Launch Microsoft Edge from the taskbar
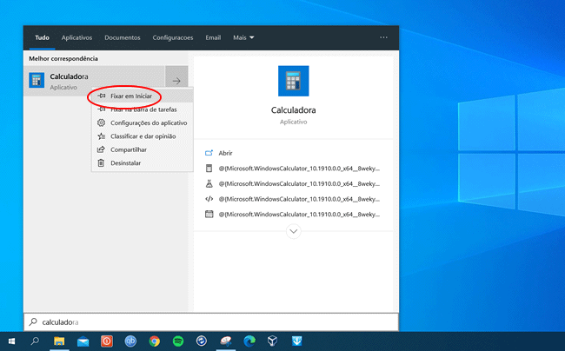This screenshot has width=565, height=351. tap(249, 341)
